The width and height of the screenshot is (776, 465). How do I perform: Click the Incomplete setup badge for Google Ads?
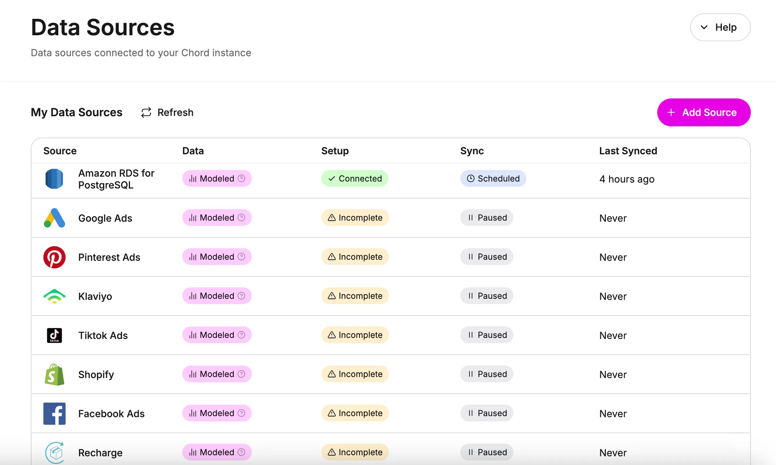[x=355, y=217]
